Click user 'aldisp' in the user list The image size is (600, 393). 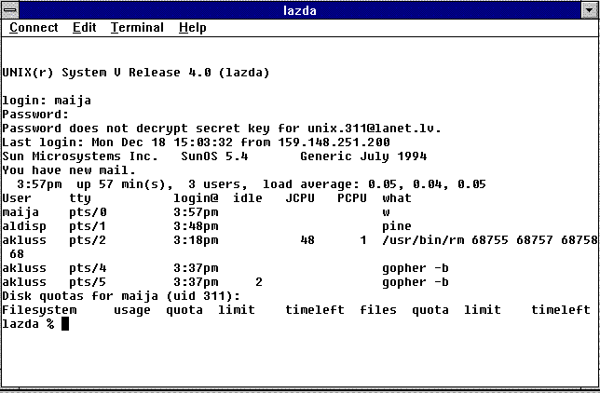pyautogui.click(x=24, y=226)
